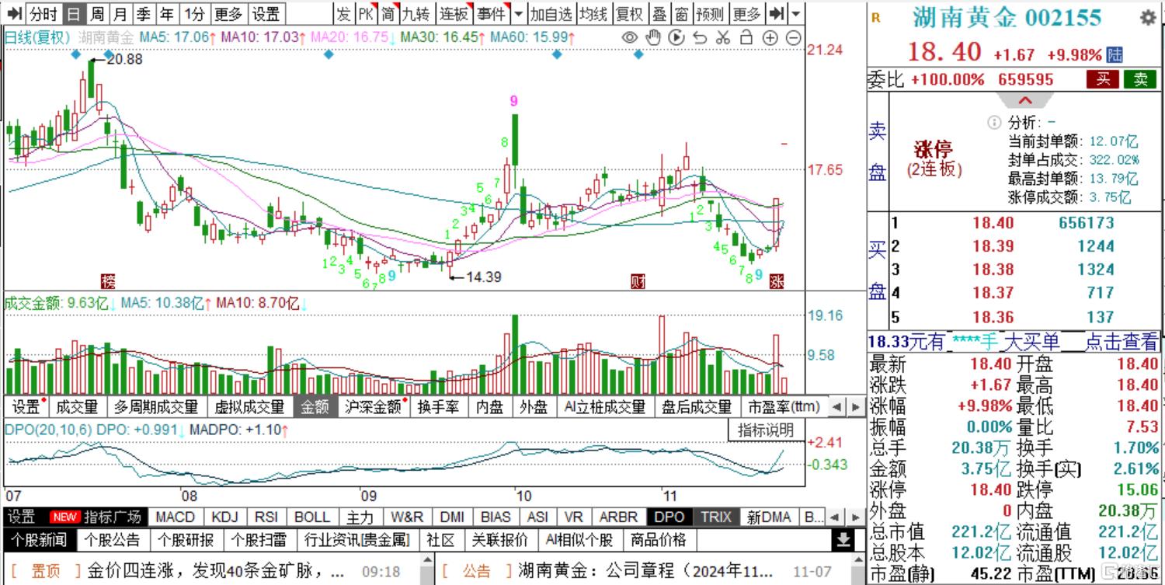Screen dimensions: 1165x585
Task: Select the 周 weekly period
Action: click(97, 13)
